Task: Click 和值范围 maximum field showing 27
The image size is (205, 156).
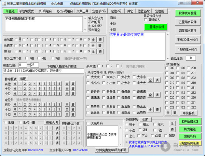Action: click(35, 65)
